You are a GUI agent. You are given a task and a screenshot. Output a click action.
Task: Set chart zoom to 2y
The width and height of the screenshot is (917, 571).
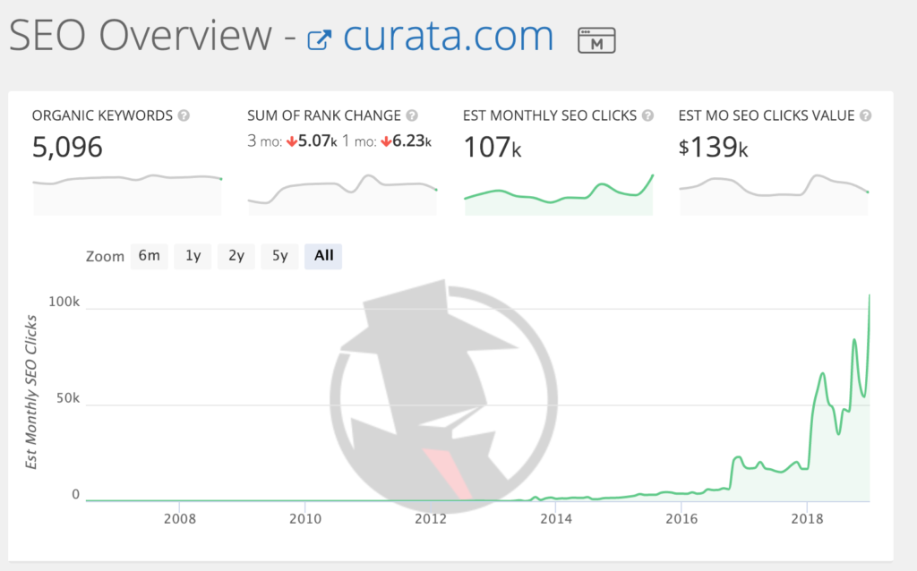pos(236,256)
